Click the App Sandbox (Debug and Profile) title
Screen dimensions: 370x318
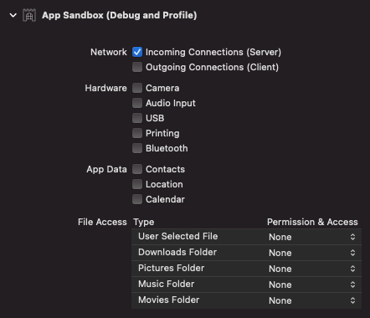pyautogui.click(x=120, y=15)
